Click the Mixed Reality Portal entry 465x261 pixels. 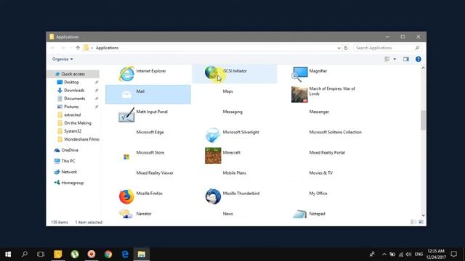(327, 153)
